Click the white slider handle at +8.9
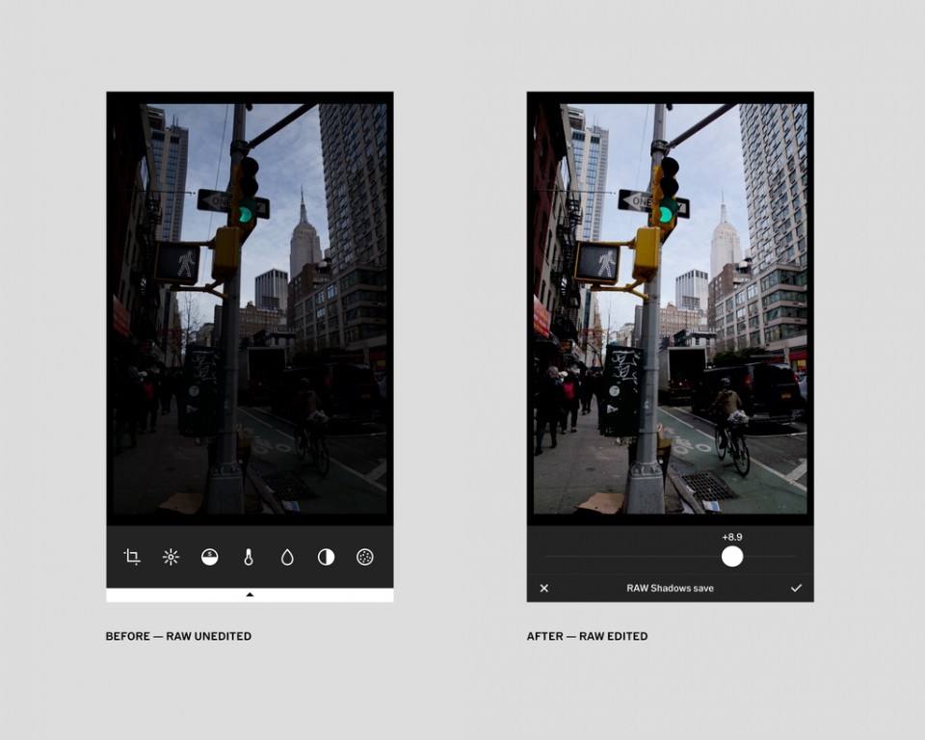This screenshot has width=925, height=740. pyautogui.click(x=732, y=557)
